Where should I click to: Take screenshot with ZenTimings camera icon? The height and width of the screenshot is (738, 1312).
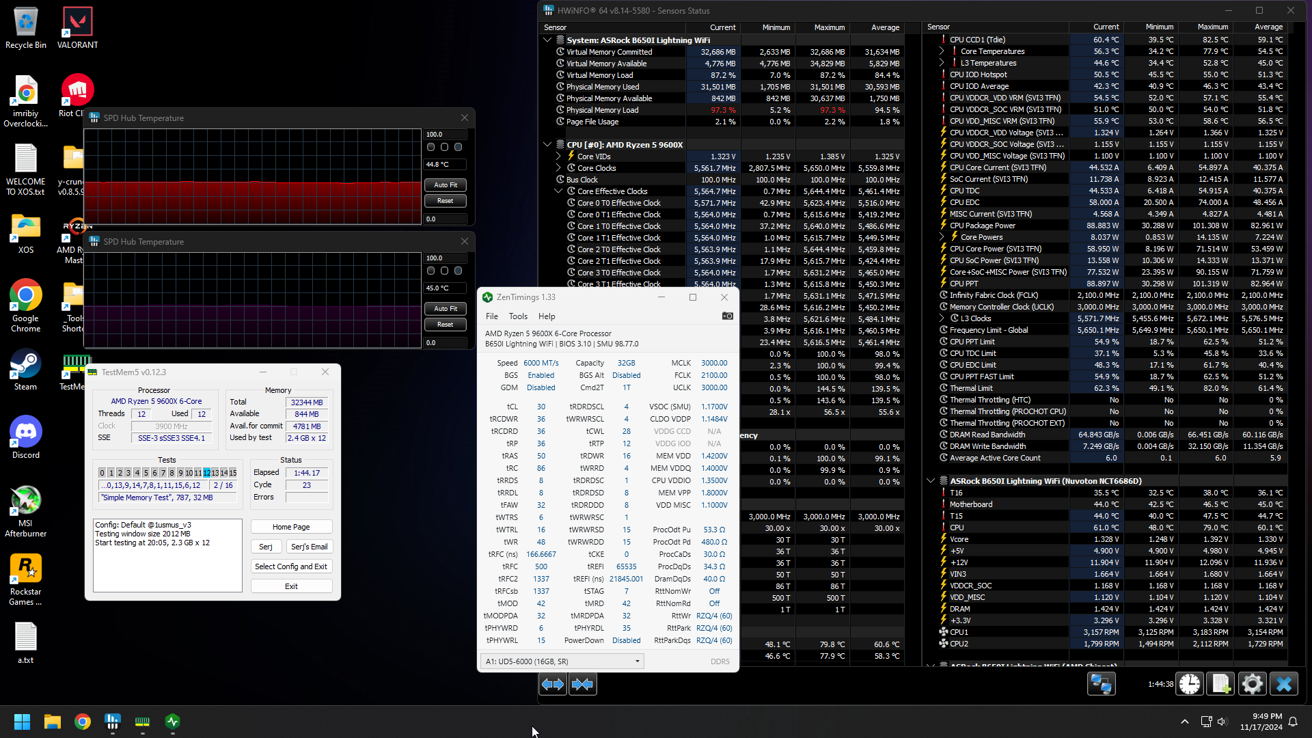pos(728,316)
